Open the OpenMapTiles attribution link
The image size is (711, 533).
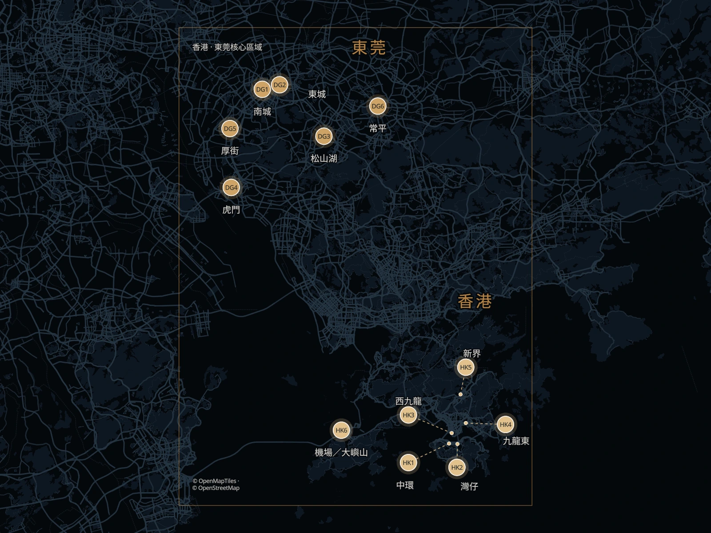[x=214, y=481]
